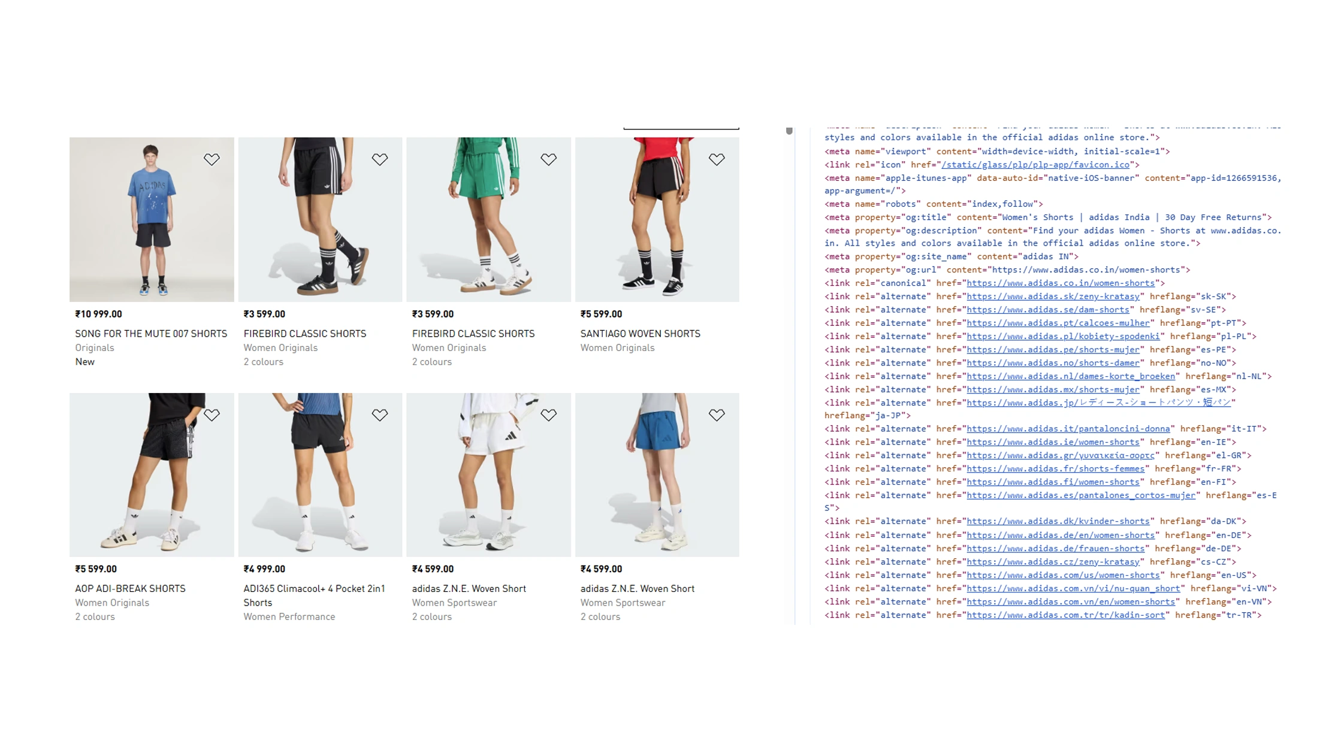Open the blue Z.N.E. Woven Short image
Screen dimensions: 1332x753
point(657,474)
